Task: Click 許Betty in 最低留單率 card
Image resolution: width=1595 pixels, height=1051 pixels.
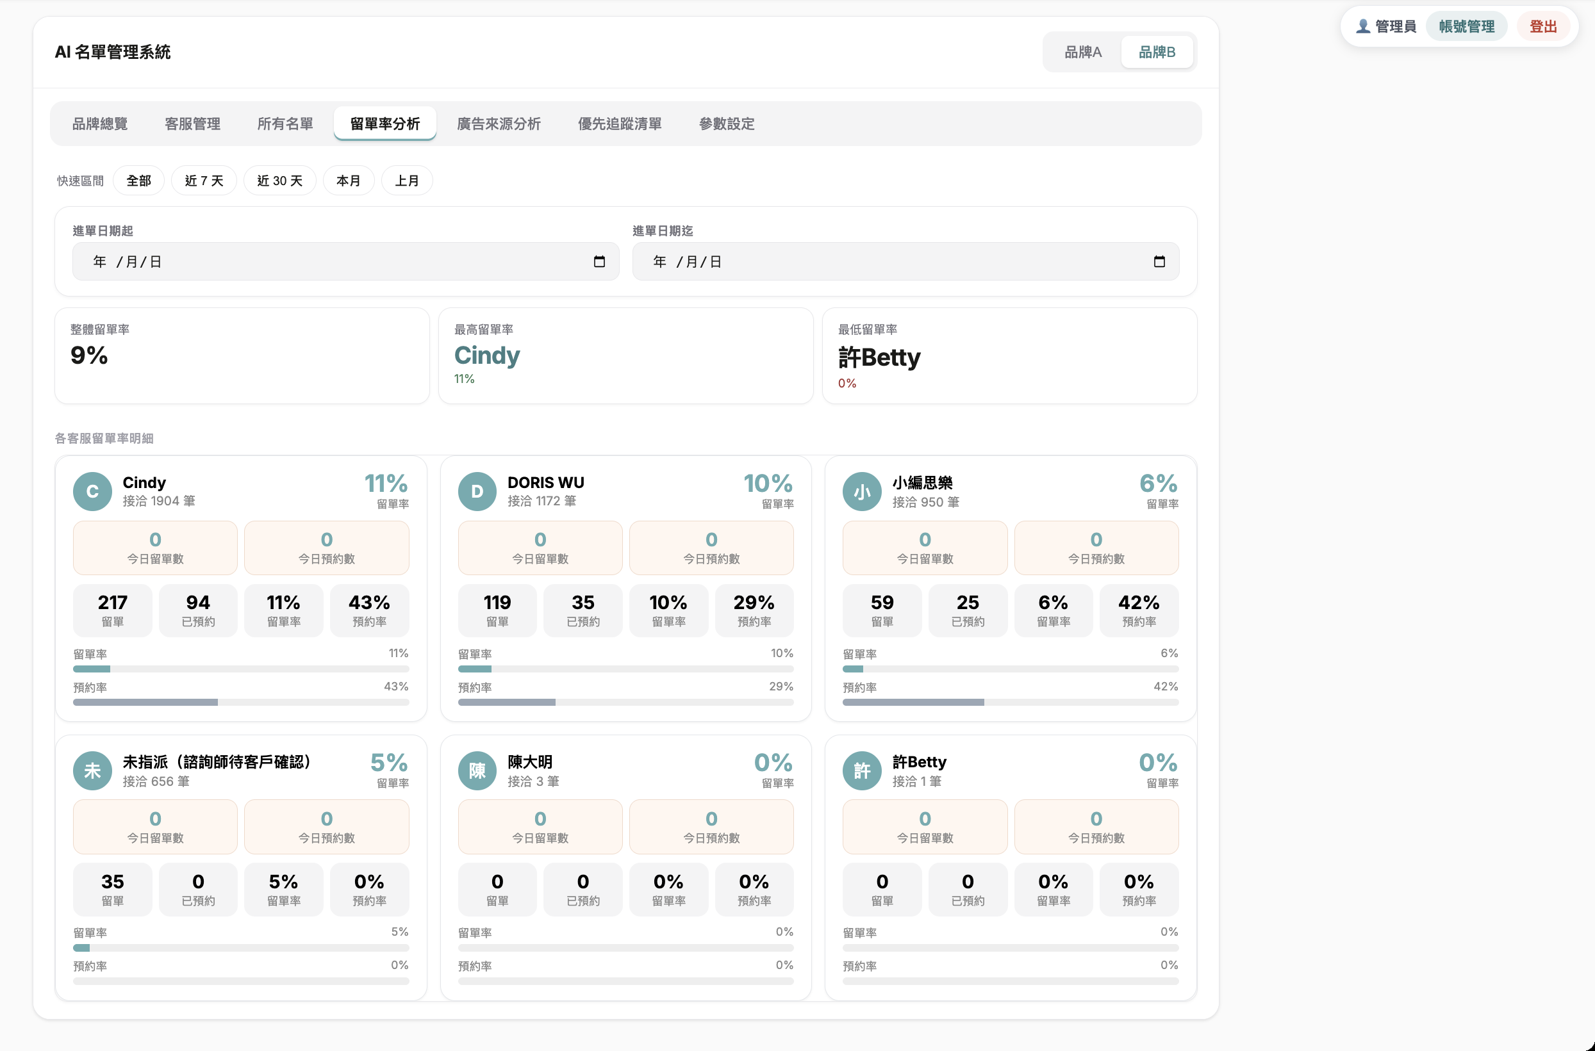Action: click(879, 357)
